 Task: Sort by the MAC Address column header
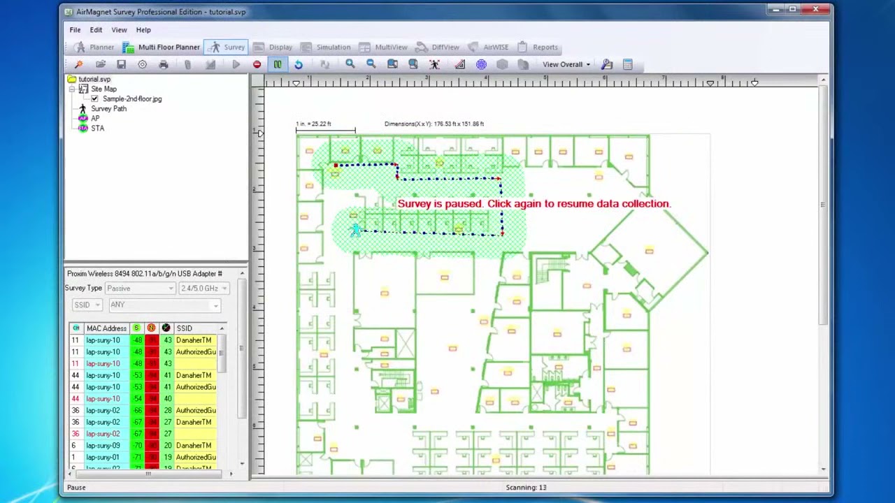tap(106, 328)
